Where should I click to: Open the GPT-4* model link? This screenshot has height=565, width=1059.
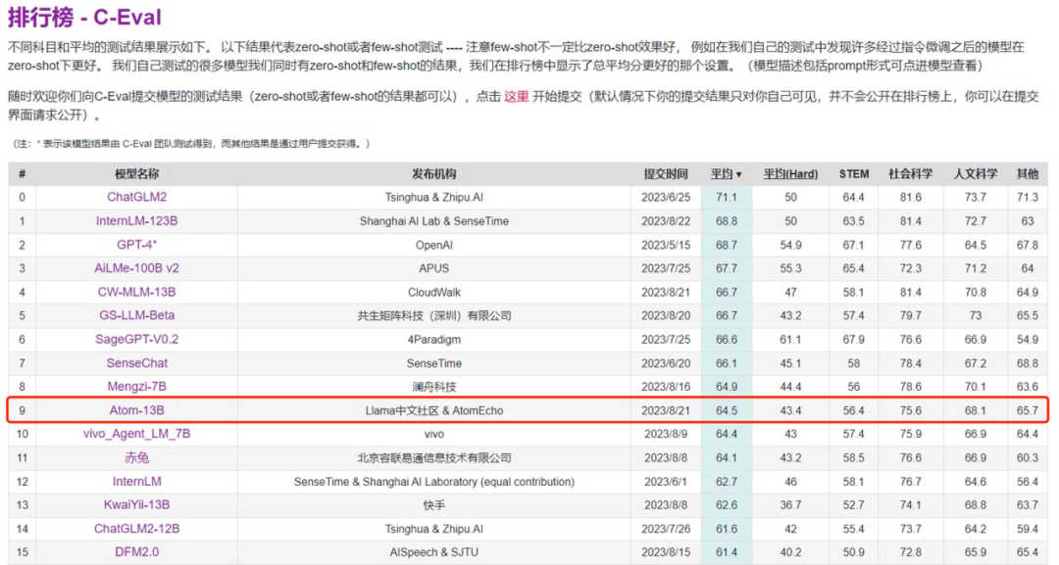point(136,245)
